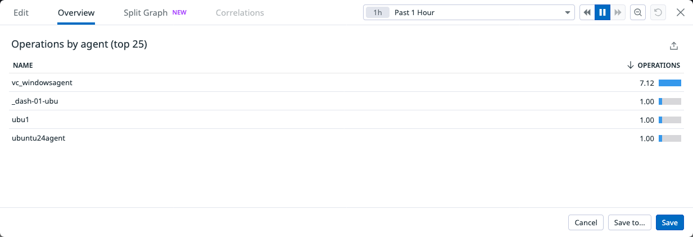The image size is (693, 237).
Task: Toggle sort arrow on Operations column
Action: [x=630, y=66]
